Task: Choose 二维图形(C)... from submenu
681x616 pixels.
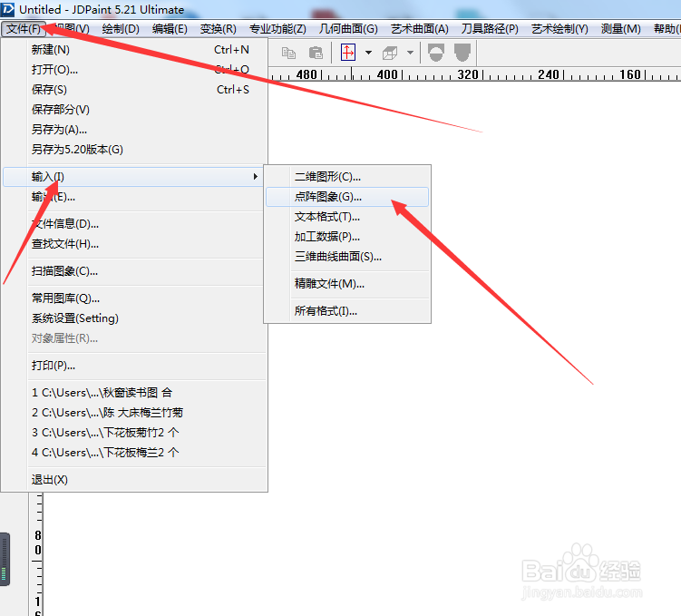Action: (x=347, y=177)
